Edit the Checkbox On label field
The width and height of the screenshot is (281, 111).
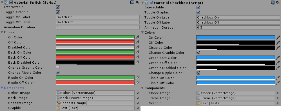point(238,17)
